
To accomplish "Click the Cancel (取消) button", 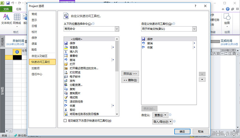I will pyautogui.click(x=200, y=131).
